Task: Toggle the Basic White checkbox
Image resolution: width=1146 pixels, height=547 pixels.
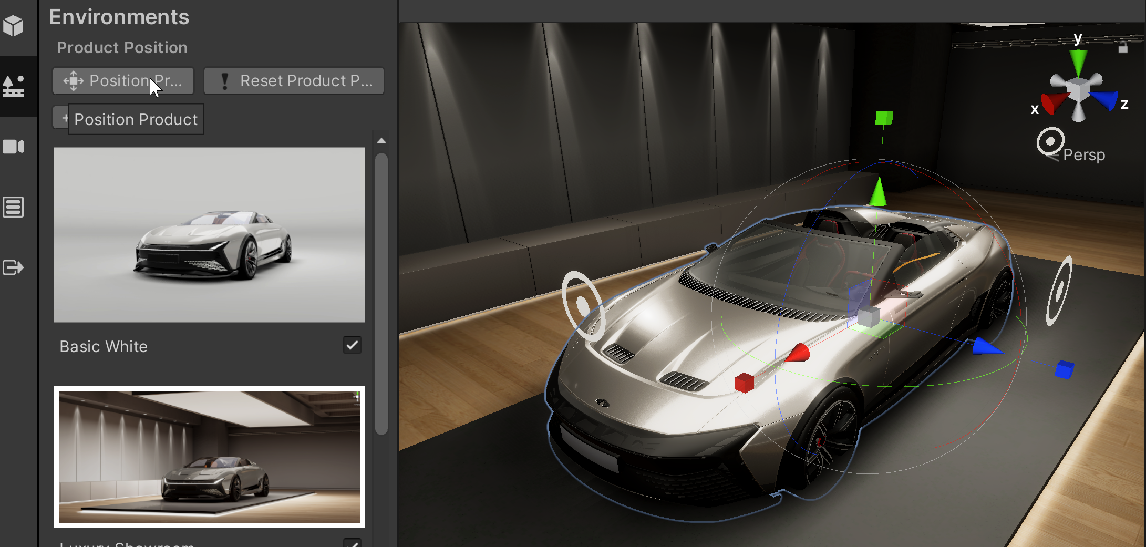Action: point(352,345)
